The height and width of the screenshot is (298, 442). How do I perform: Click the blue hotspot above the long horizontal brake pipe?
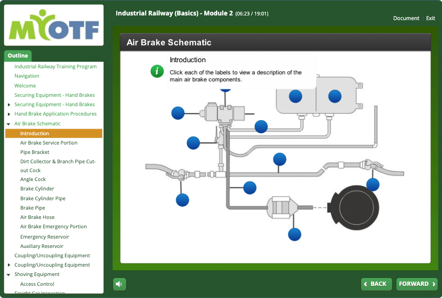coord(279,159)
